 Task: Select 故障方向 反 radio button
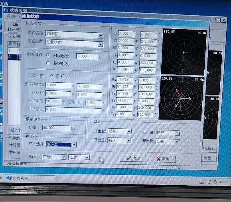[x=63, y=76]
